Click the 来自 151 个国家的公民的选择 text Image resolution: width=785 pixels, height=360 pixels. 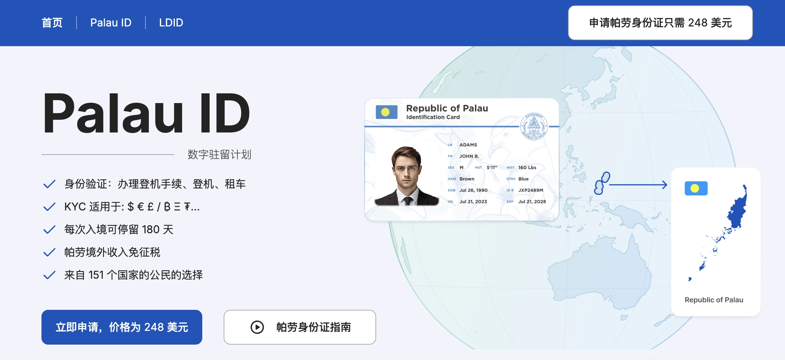pyautogui.click(x=133, y=275)
